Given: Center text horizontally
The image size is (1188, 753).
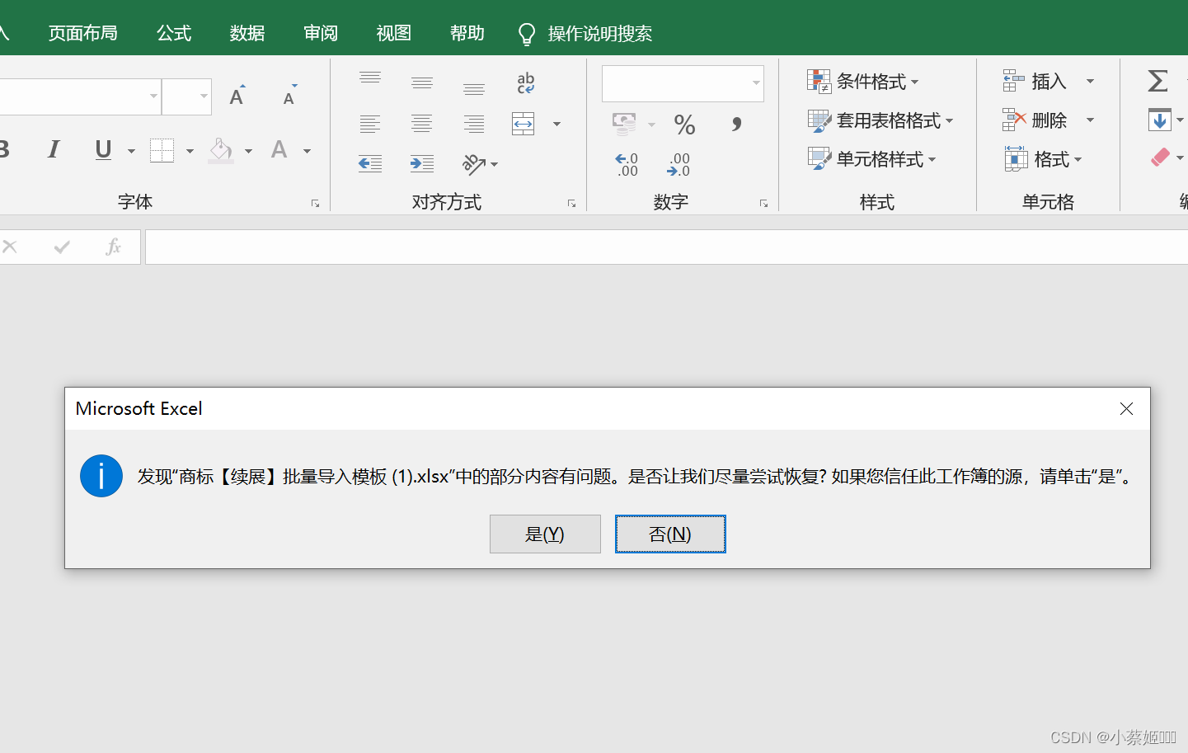Looking at the screenshot, I should click(422, 124).
